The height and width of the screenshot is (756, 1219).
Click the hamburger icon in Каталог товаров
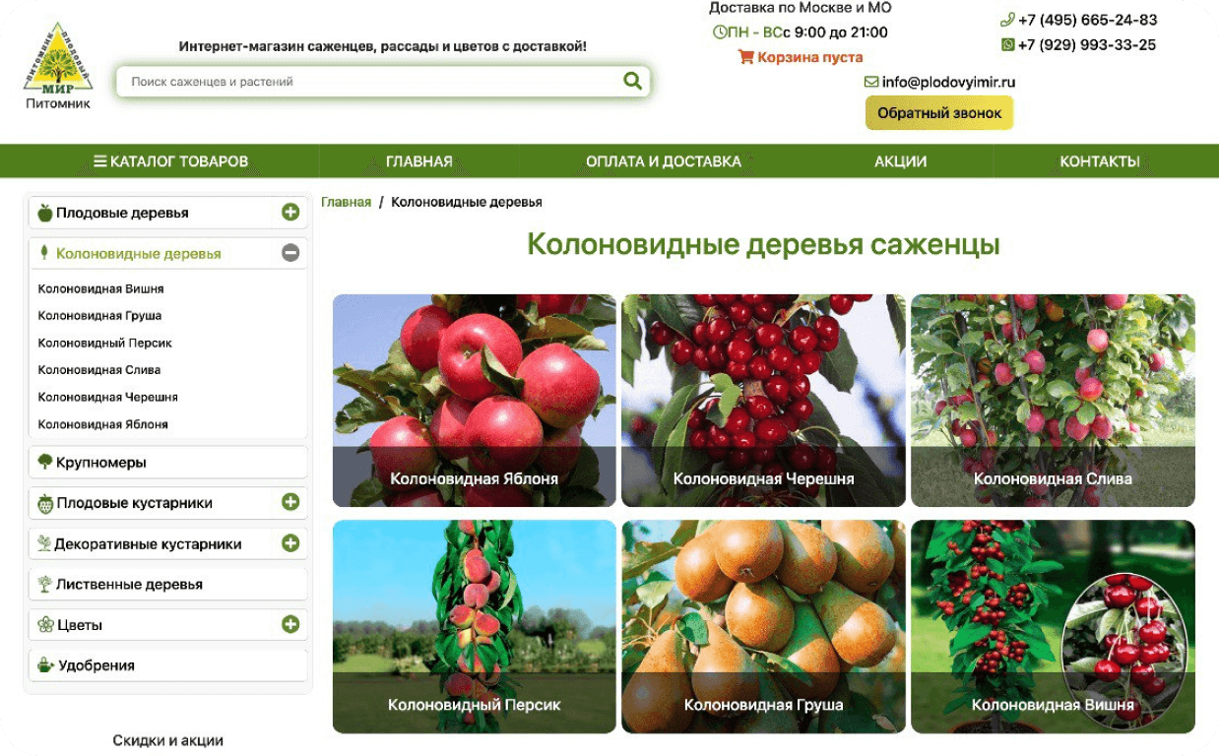pos(100,161)
